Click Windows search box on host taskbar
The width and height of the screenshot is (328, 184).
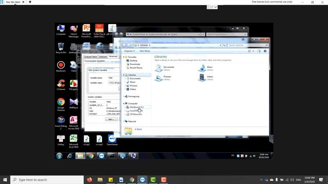tap(47, 179)
